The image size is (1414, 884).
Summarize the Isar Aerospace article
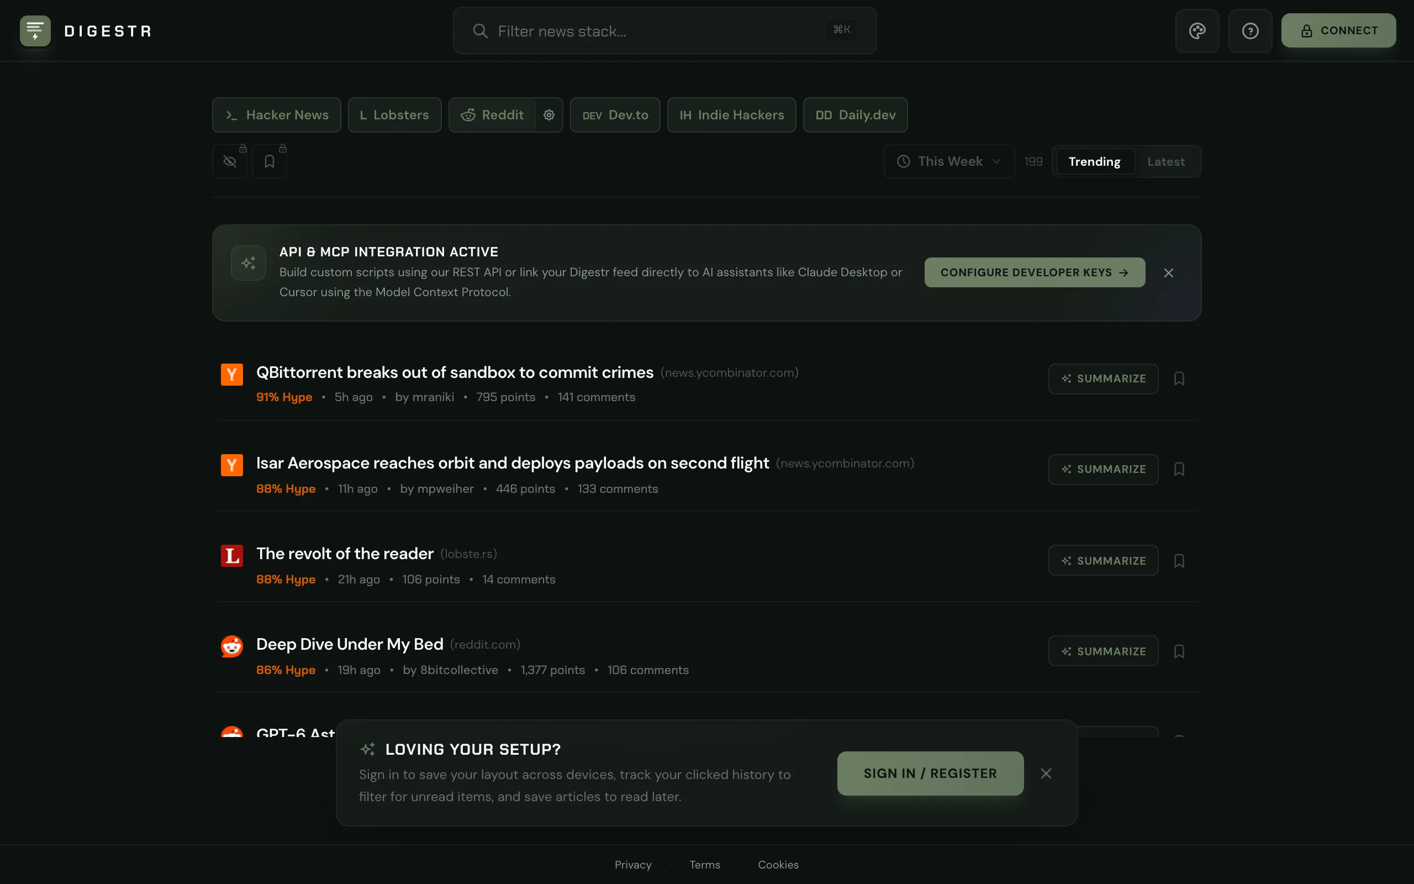1103,470
